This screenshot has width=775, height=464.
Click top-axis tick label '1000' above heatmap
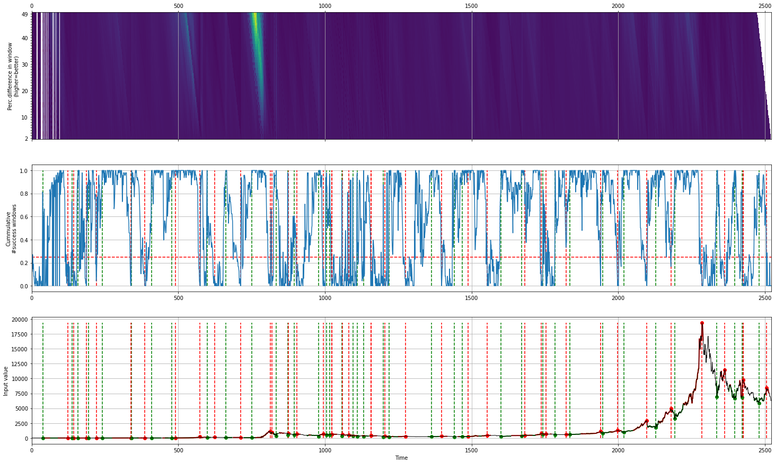(x=325, y=6)
